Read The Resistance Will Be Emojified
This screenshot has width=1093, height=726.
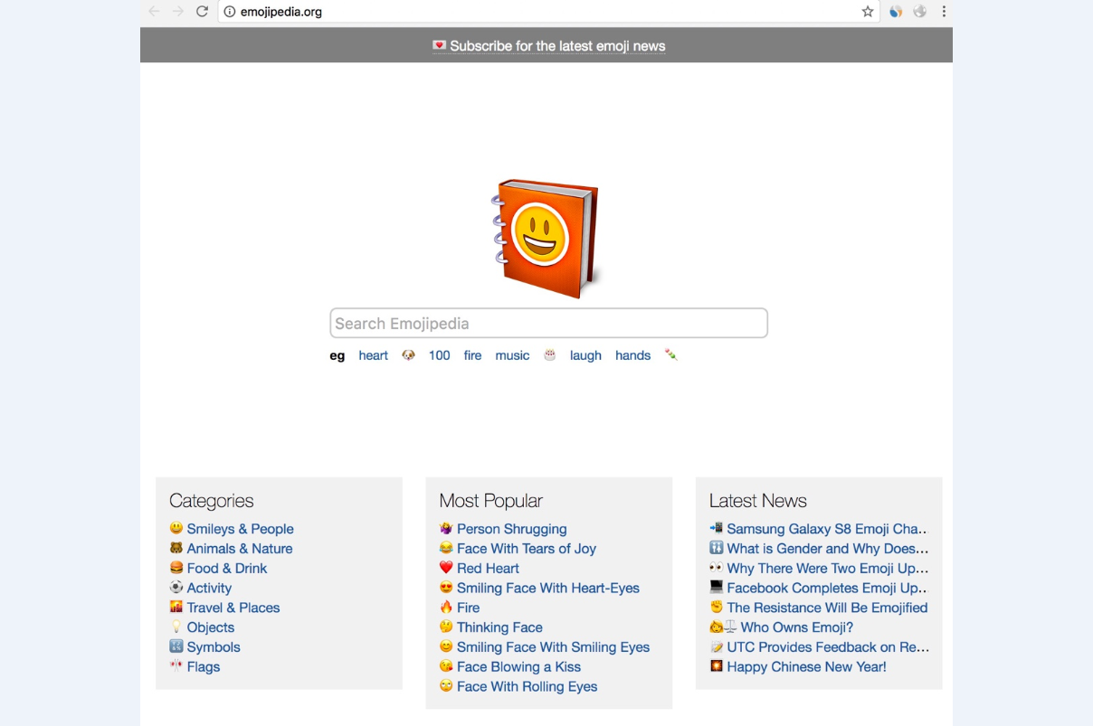[827, 608]
